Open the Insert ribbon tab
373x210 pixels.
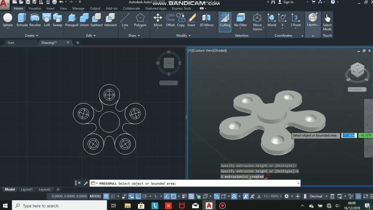point(50,8)
